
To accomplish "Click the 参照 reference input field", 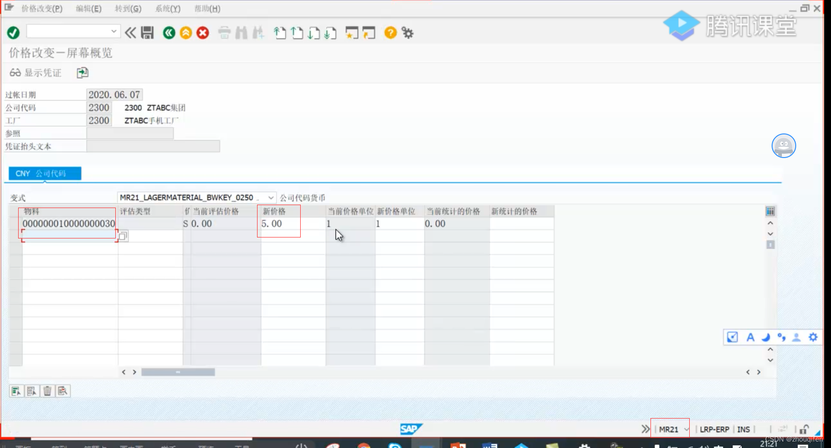I will point(130,133).
